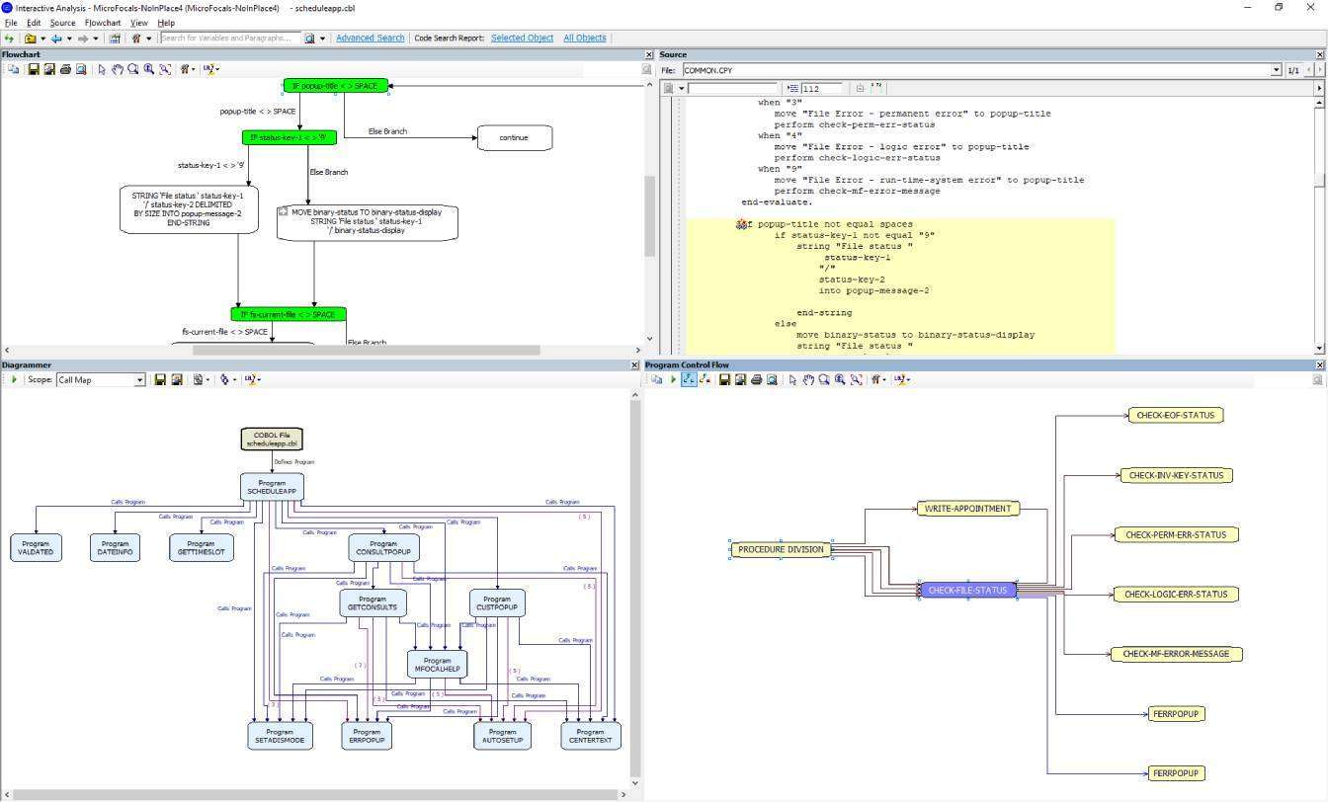Select the green IF status-key-1 flowchart node
The width and height of the screenshot is (1328, 802).
click(289, 138)
